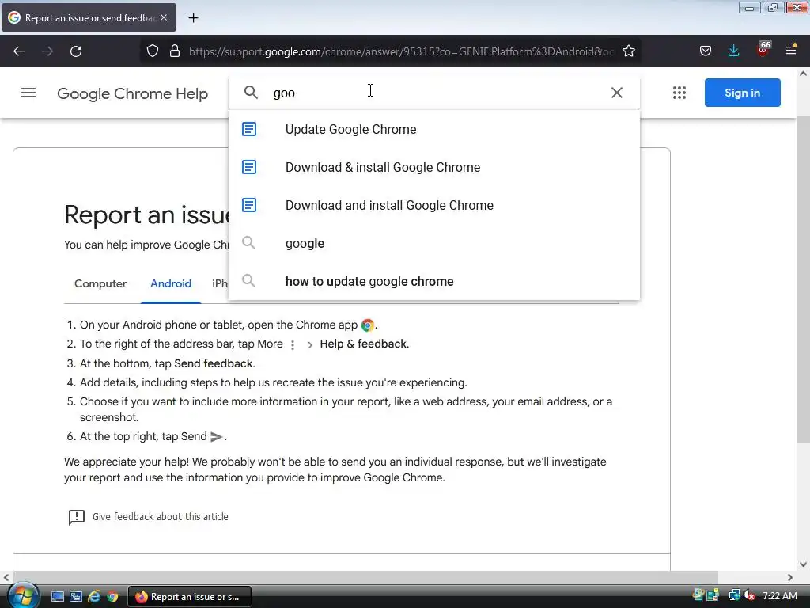Save the page to Pocket

click(706, 51)
